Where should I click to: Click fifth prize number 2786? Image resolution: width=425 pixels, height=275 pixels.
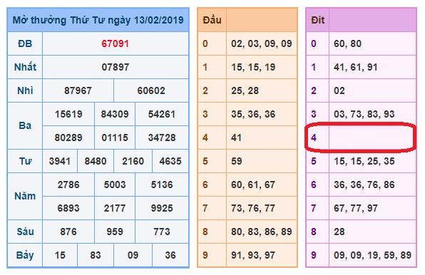(x=68, y=185)
